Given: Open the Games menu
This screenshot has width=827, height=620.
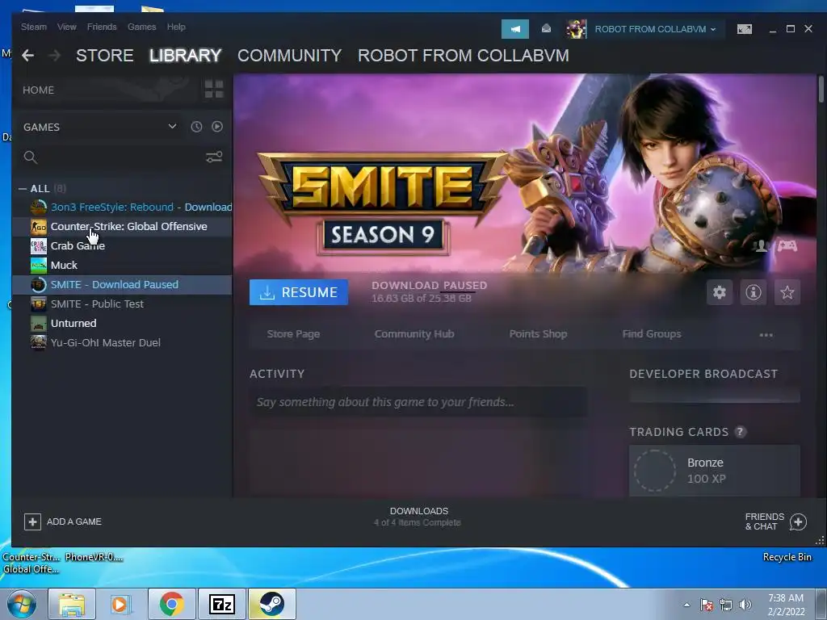Looking at the screenshot, I should coord(141,27).
